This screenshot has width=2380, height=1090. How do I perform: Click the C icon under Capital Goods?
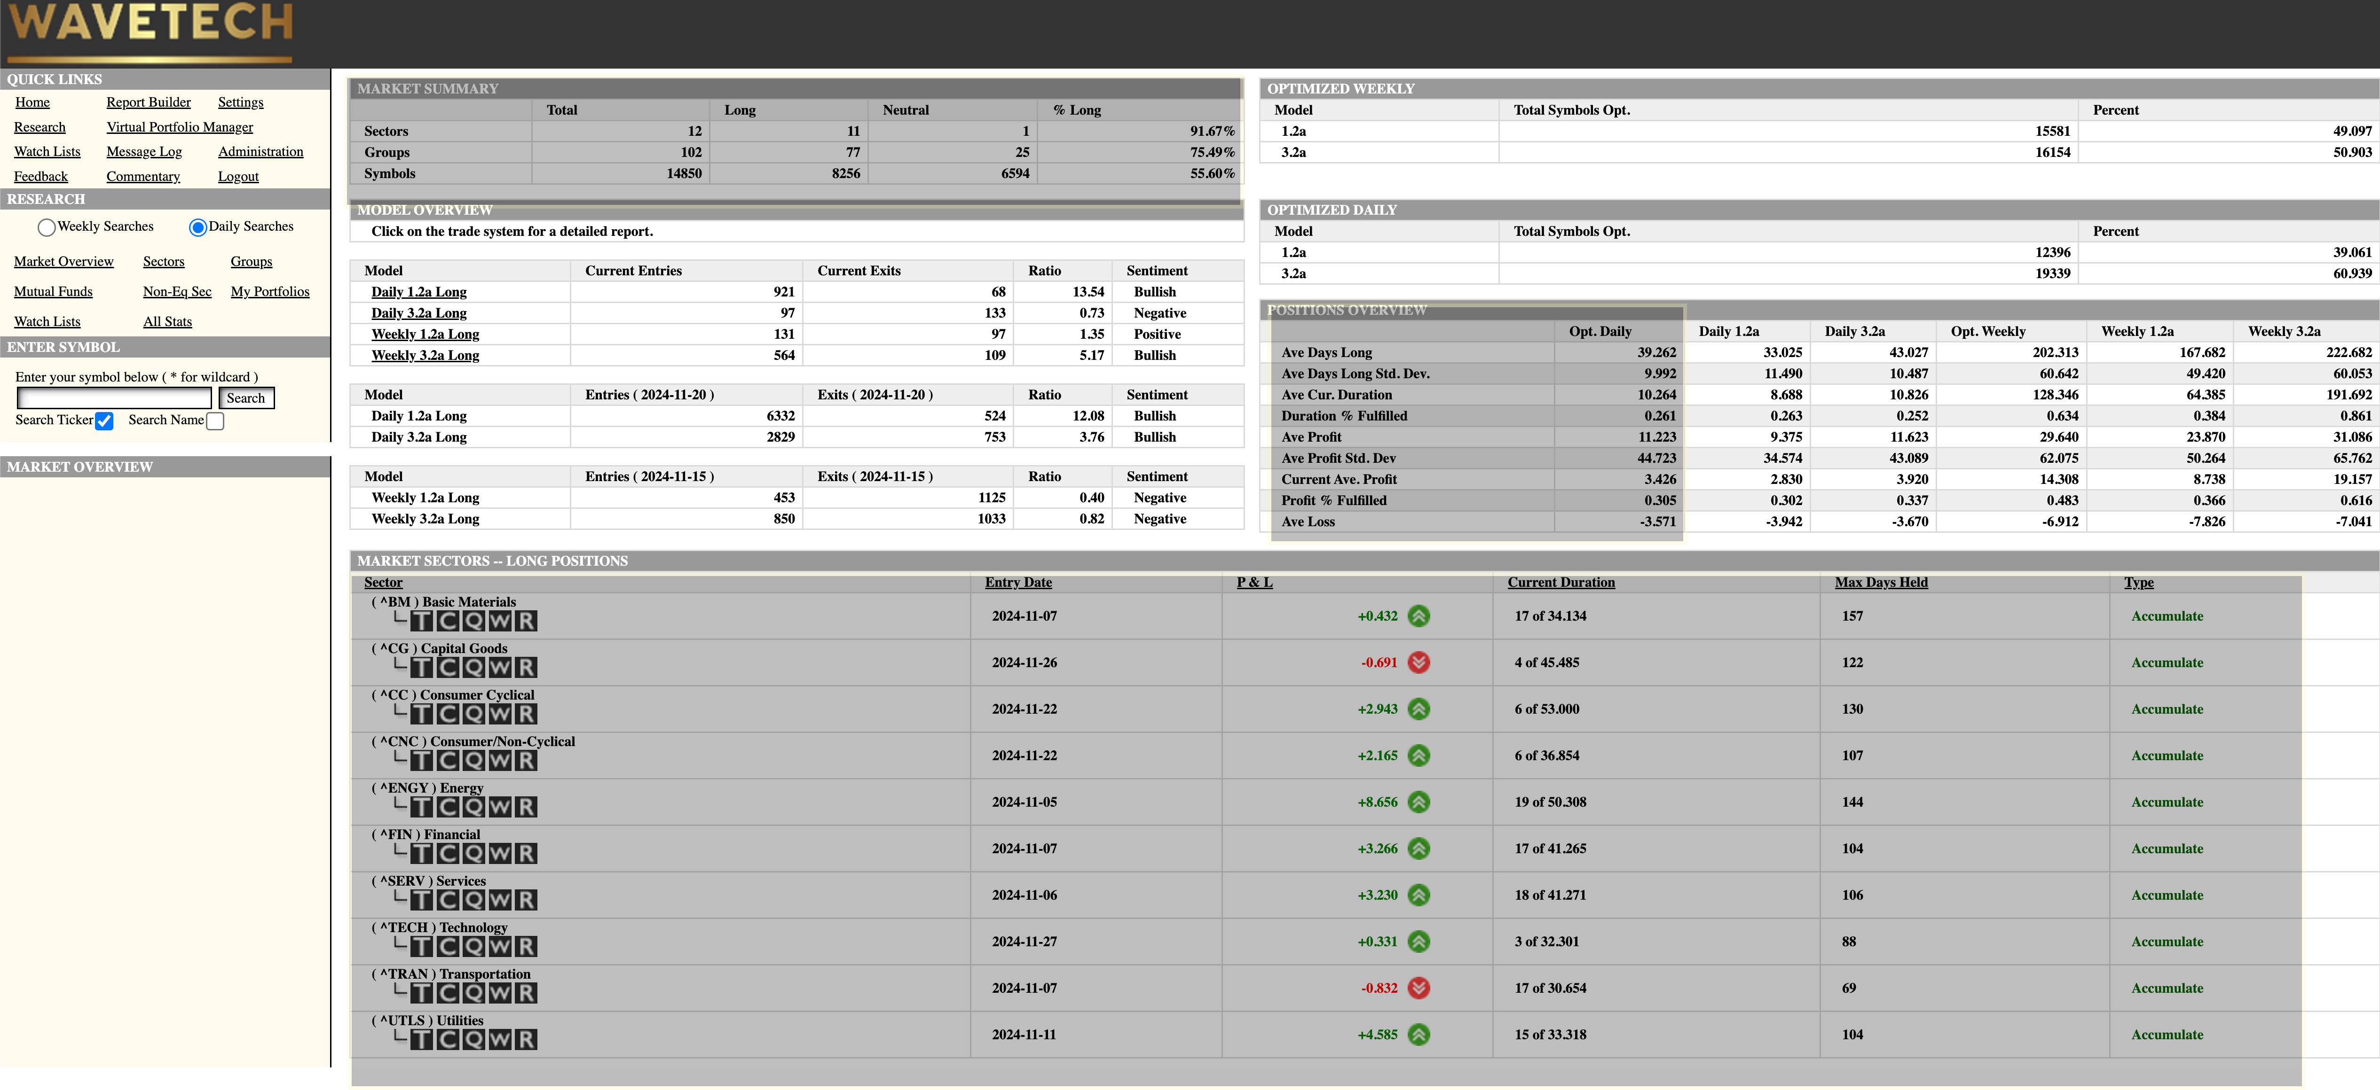pyautogui.click(x=447, y=667)
